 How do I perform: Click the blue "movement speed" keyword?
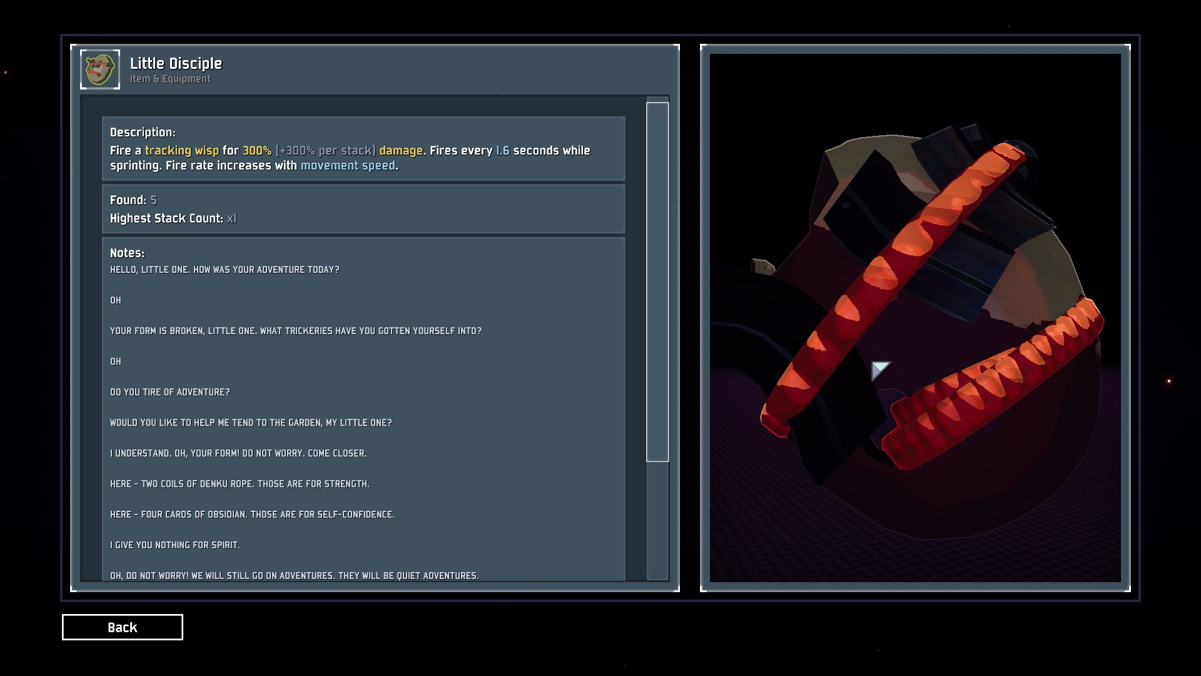pos(348,166)
